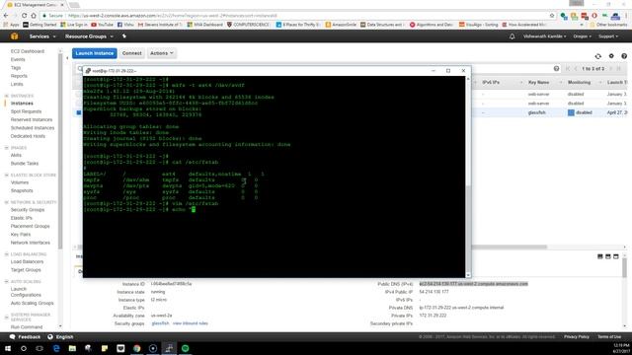Collapse the NETWORK & SECURITY section
The image size is (632, 355).
click(7, 202)
